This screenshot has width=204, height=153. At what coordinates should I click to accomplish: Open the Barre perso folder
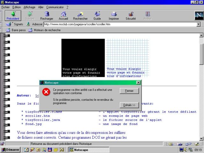click(16, 30)
